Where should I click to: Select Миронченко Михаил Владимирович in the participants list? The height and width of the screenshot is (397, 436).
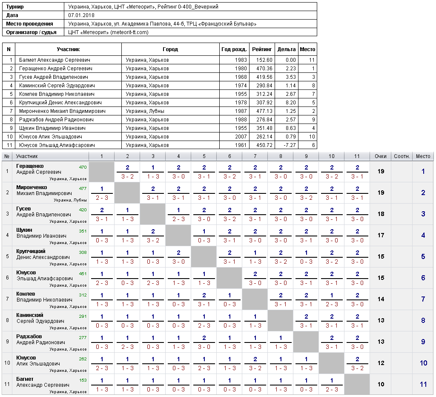62,111
